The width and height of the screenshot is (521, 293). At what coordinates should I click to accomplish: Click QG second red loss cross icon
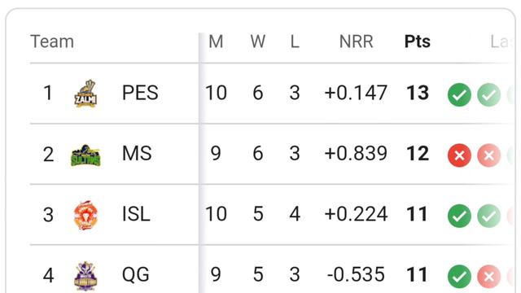pyautogui.click(x=488, y=277)
